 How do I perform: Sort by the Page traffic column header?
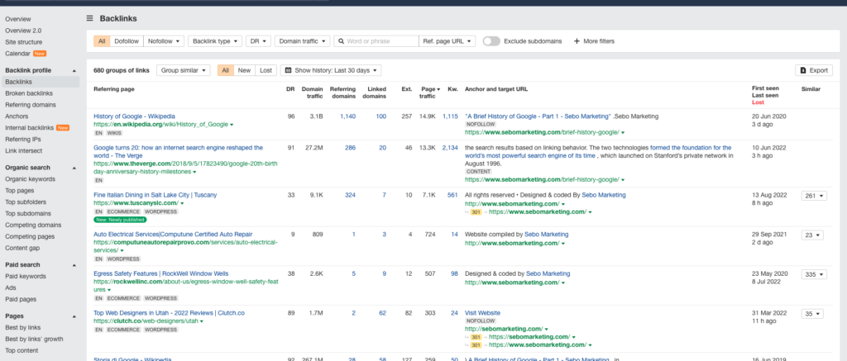[429, 93]
